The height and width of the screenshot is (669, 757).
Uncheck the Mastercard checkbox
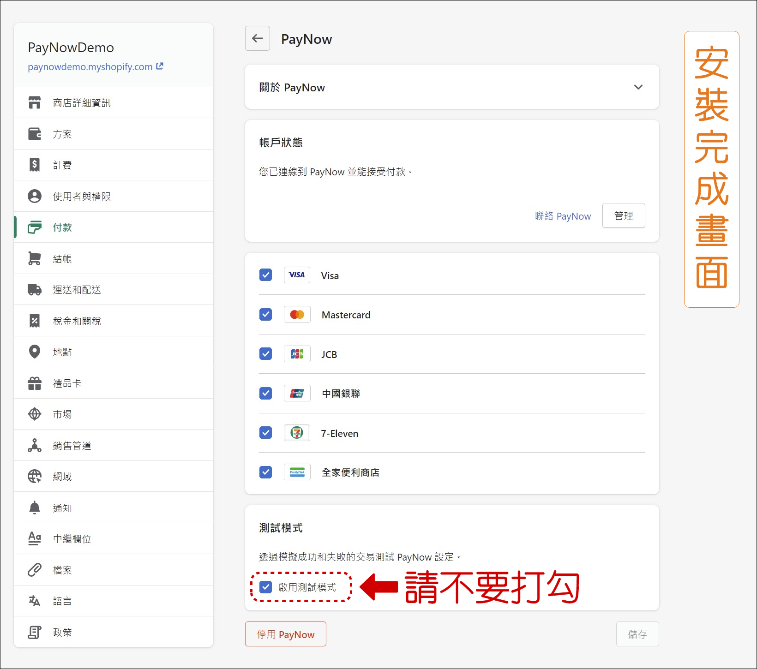pyautogui.click(x=266, y=314)
